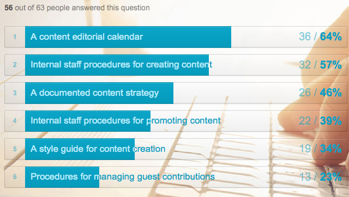The width and height of the screenshot is (349, 197).
Task: Click 'Internal staff procedures for creating content' row
Action: [176, 65]
